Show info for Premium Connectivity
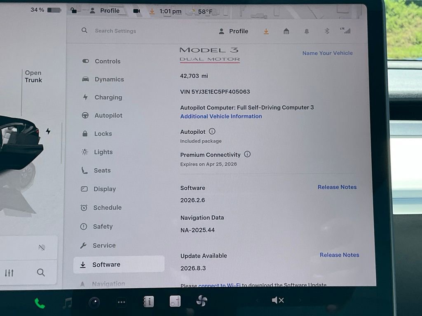This screenshot has height=316, width=422. click(x=247, y=154)
